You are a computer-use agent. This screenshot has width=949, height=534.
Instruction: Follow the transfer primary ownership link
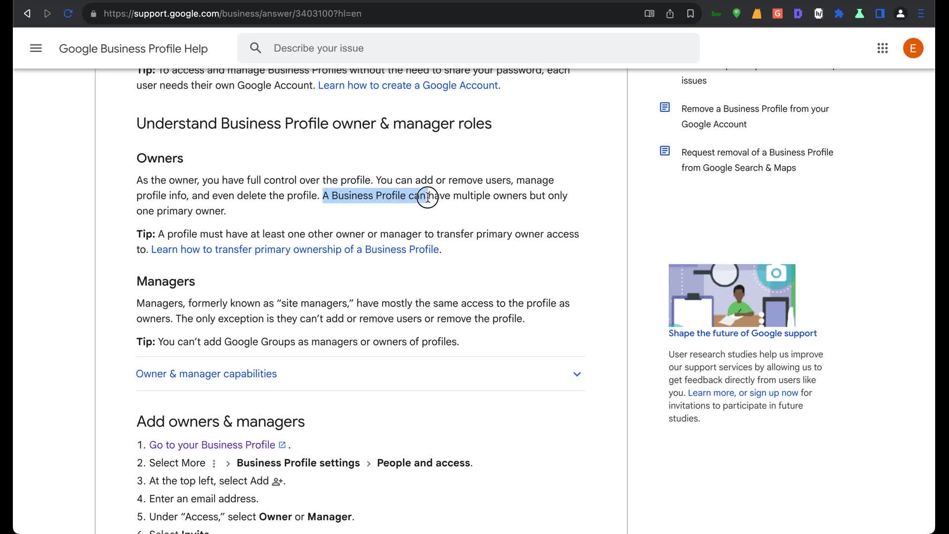point(295,250)
